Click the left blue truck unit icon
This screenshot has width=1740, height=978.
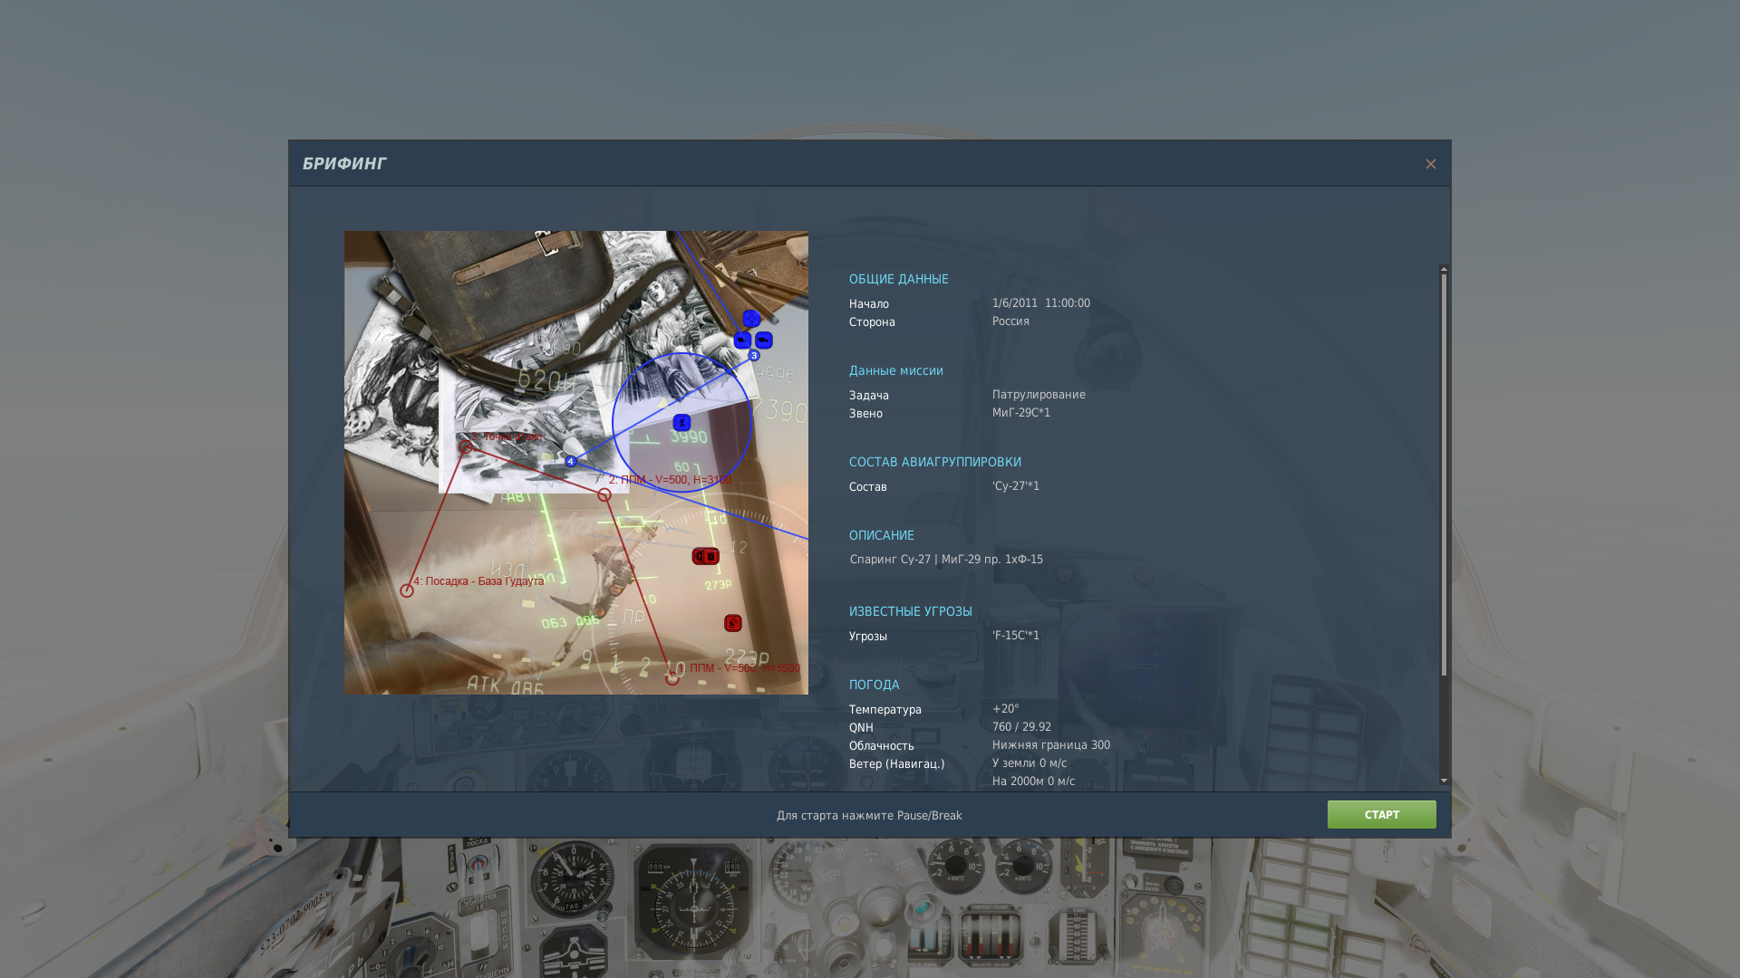[x=742, y=340]
